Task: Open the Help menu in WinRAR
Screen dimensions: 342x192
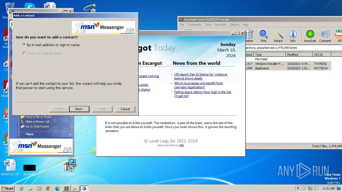Action: 246,25
